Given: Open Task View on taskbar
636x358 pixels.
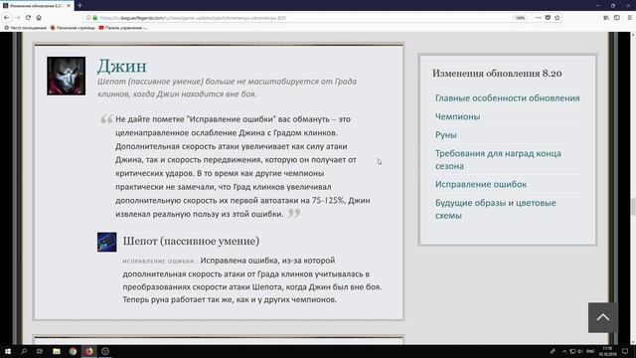Looking at the screenshot, I should coord(40,351).
